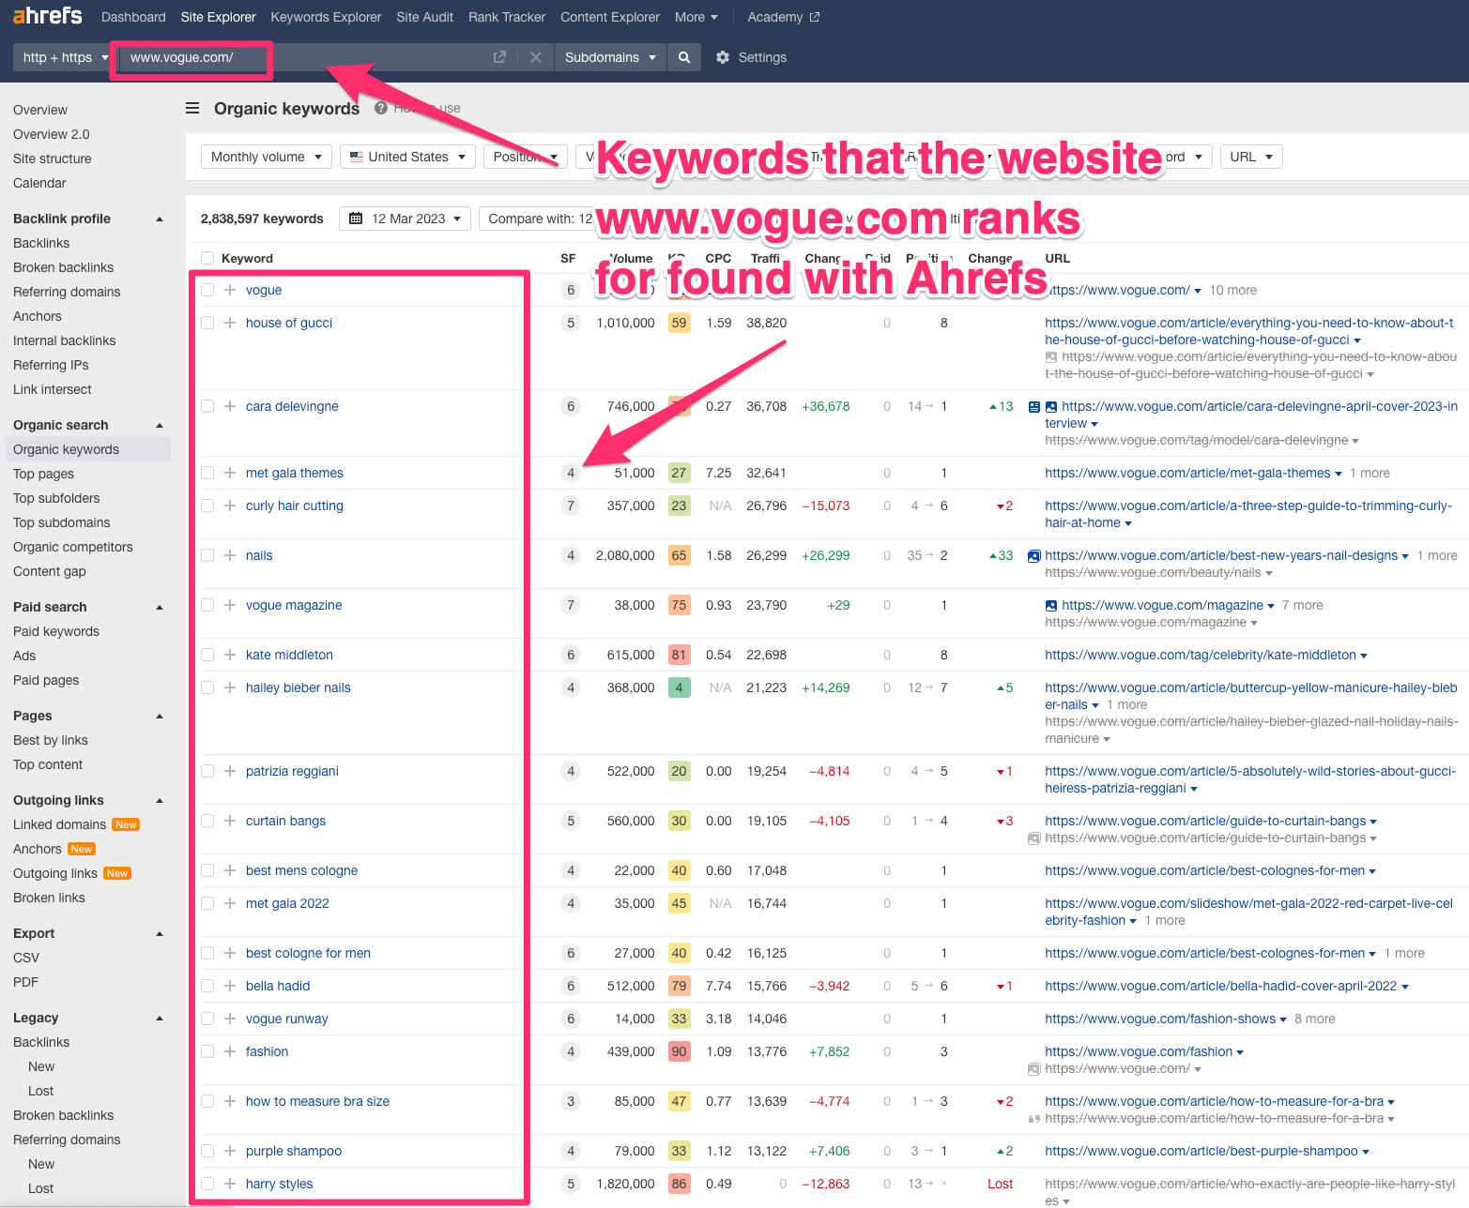The height and width of the screenshot is (1208, 1469).
Task: Sort by the CPC column header
Action: click(x=718, y=258)
